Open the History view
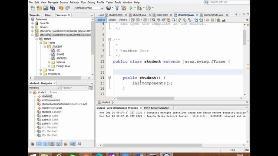The width and height of the screenshot is (278, 156). point(123,20)
